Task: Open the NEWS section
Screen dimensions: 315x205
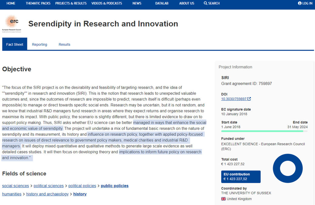Action: tap(137, 3)
